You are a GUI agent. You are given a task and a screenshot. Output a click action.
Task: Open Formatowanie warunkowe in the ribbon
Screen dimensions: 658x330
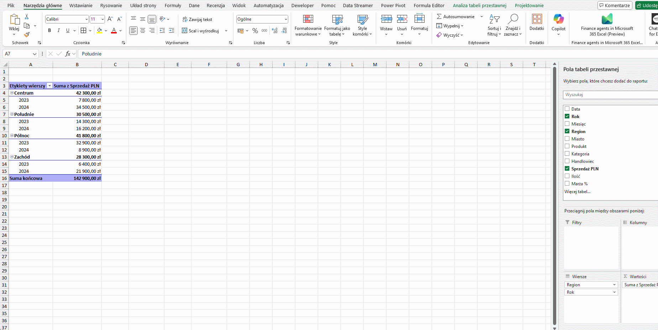(308, 26)
